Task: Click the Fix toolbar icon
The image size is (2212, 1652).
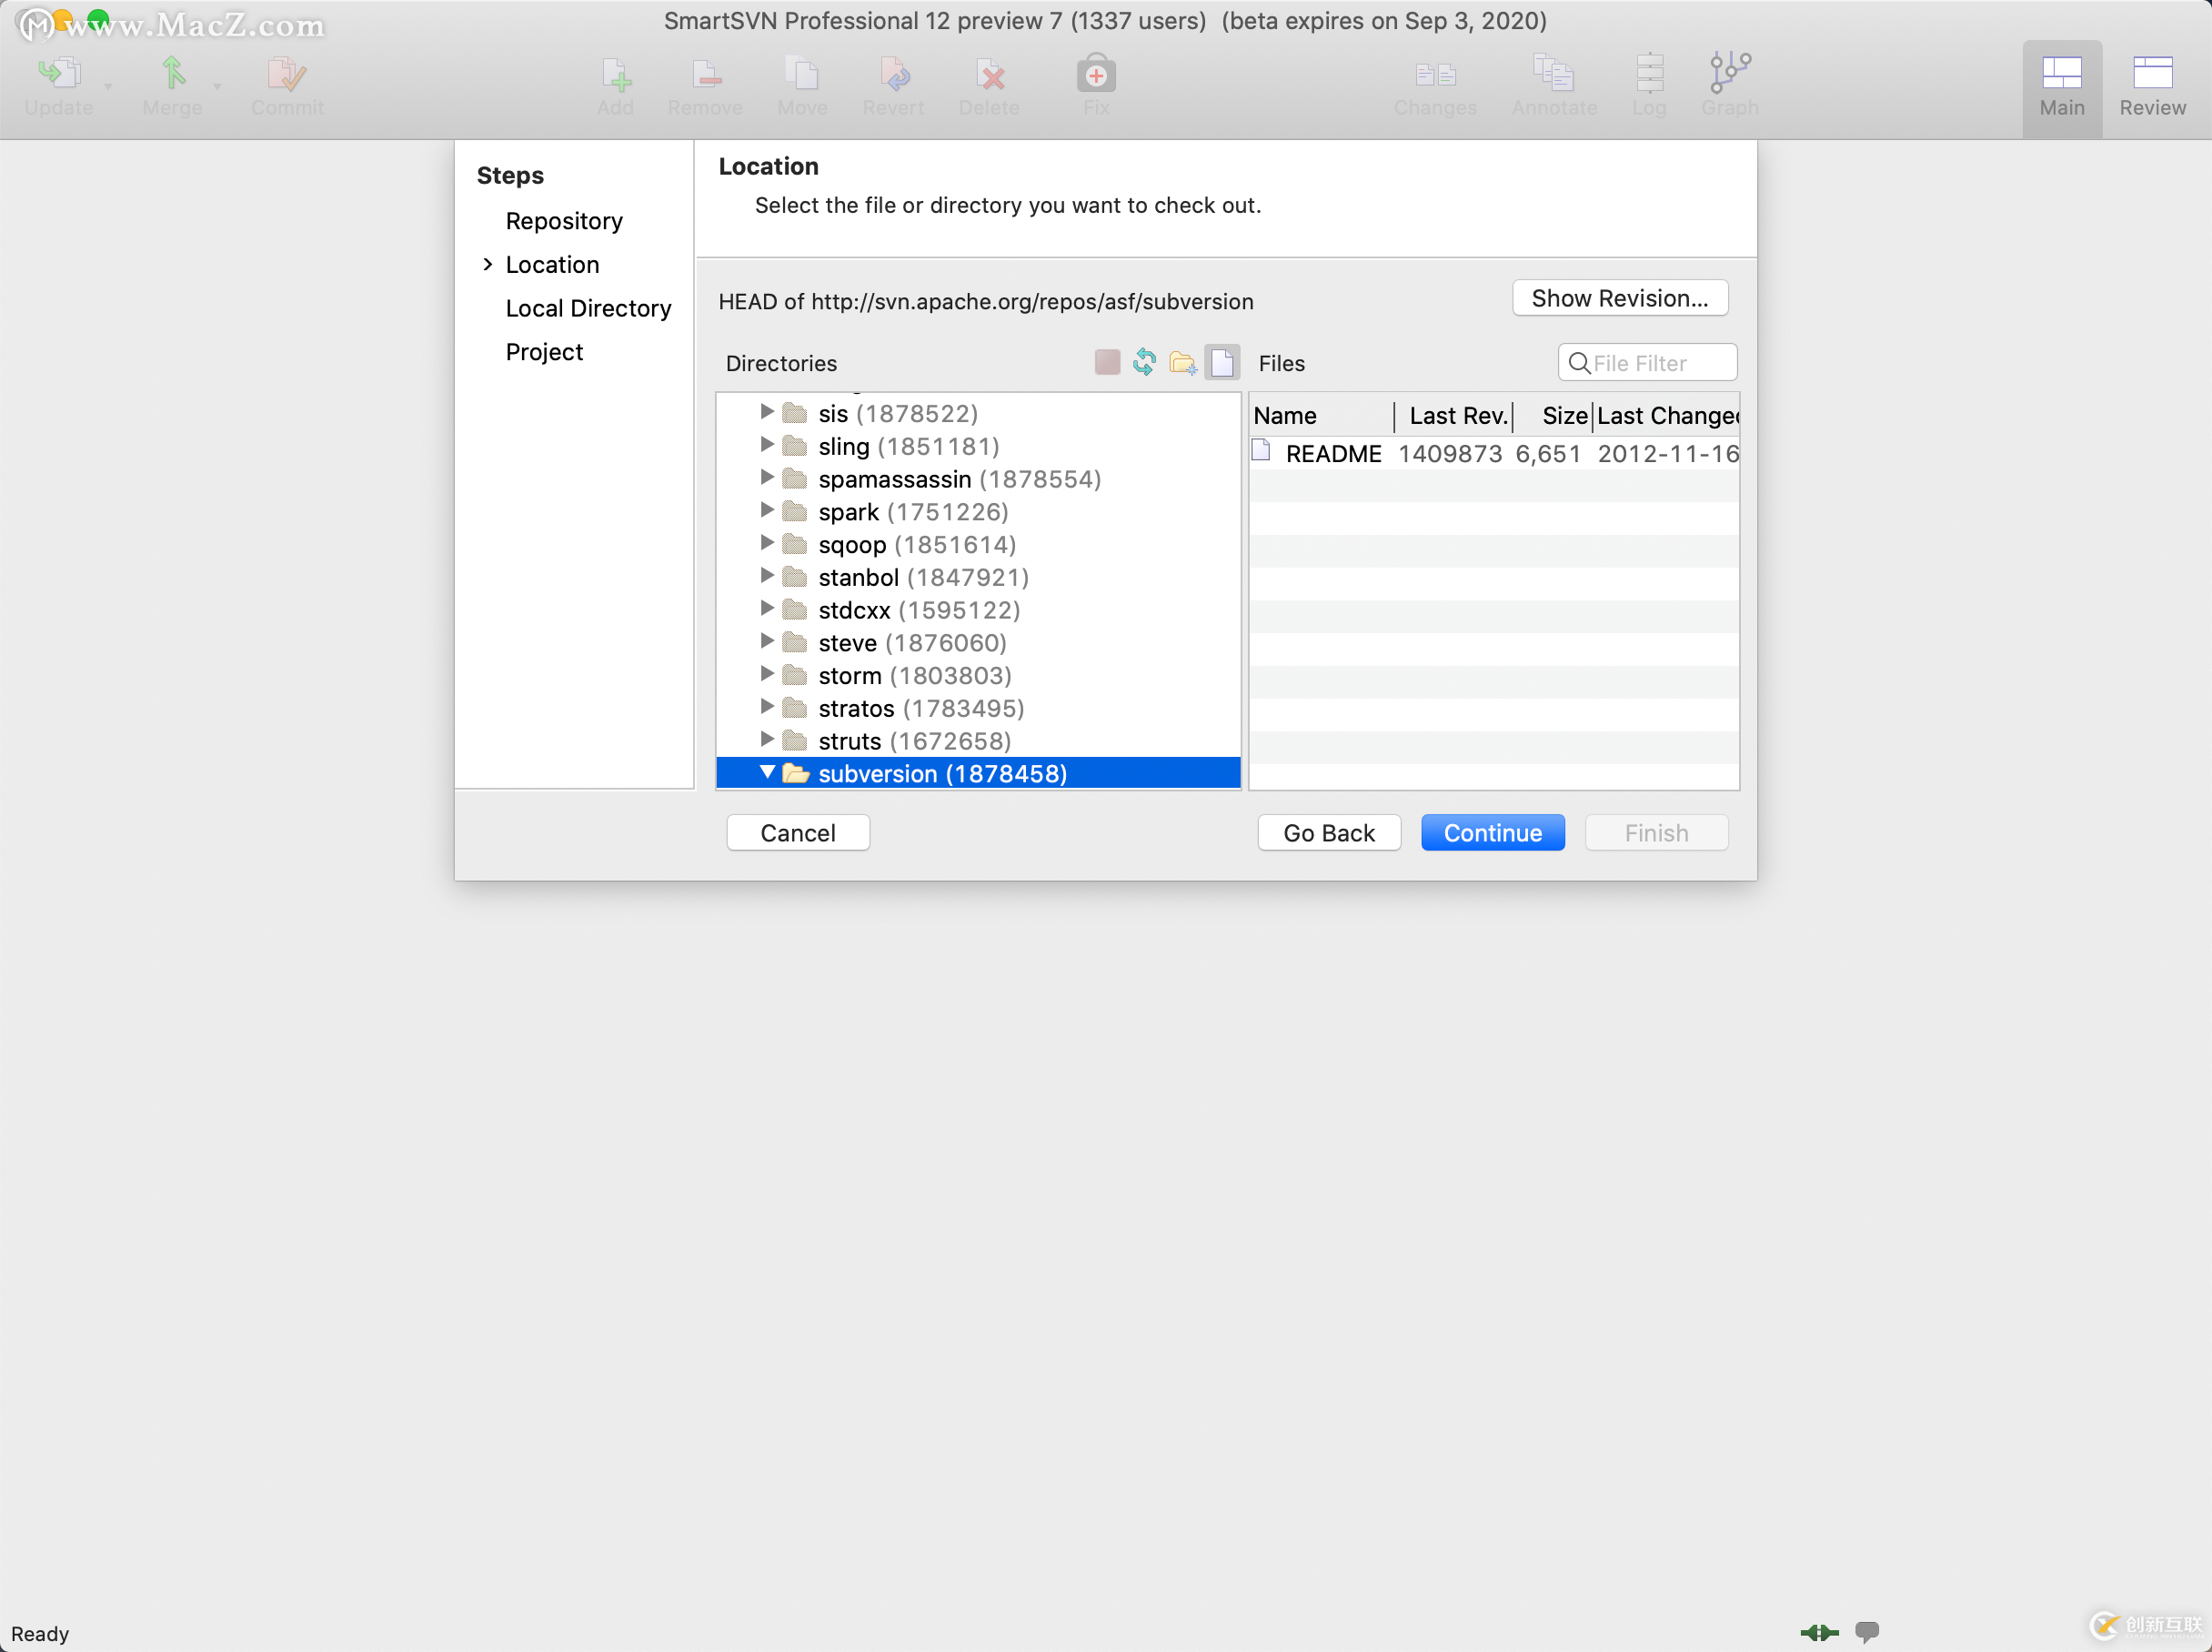Action: coord(1097,74)
